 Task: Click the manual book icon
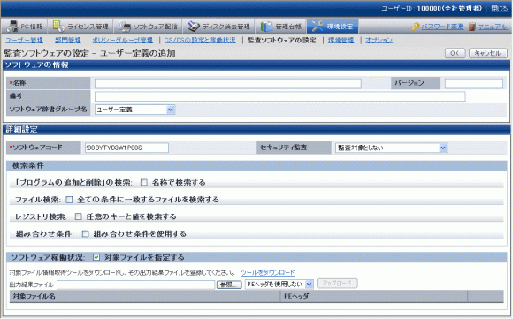pyautogui.click(x=471, y=27)
